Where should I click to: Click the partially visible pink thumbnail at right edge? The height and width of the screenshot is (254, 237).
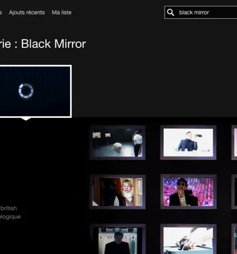(234, 143)
